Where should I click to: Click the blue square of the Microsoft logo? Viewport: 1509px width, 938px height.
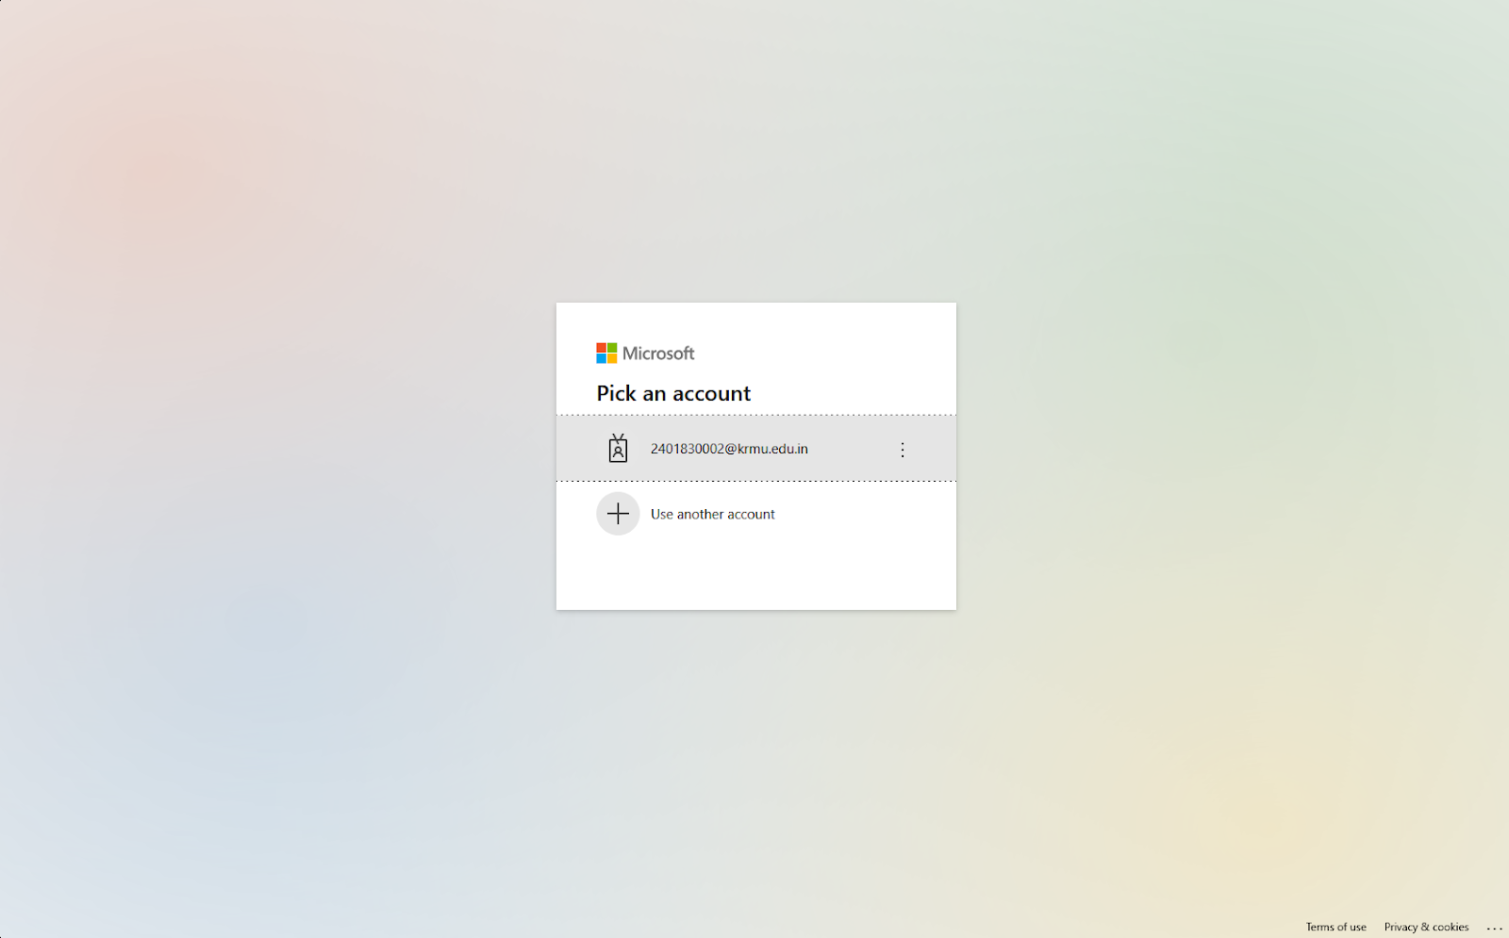coord(602,358)
